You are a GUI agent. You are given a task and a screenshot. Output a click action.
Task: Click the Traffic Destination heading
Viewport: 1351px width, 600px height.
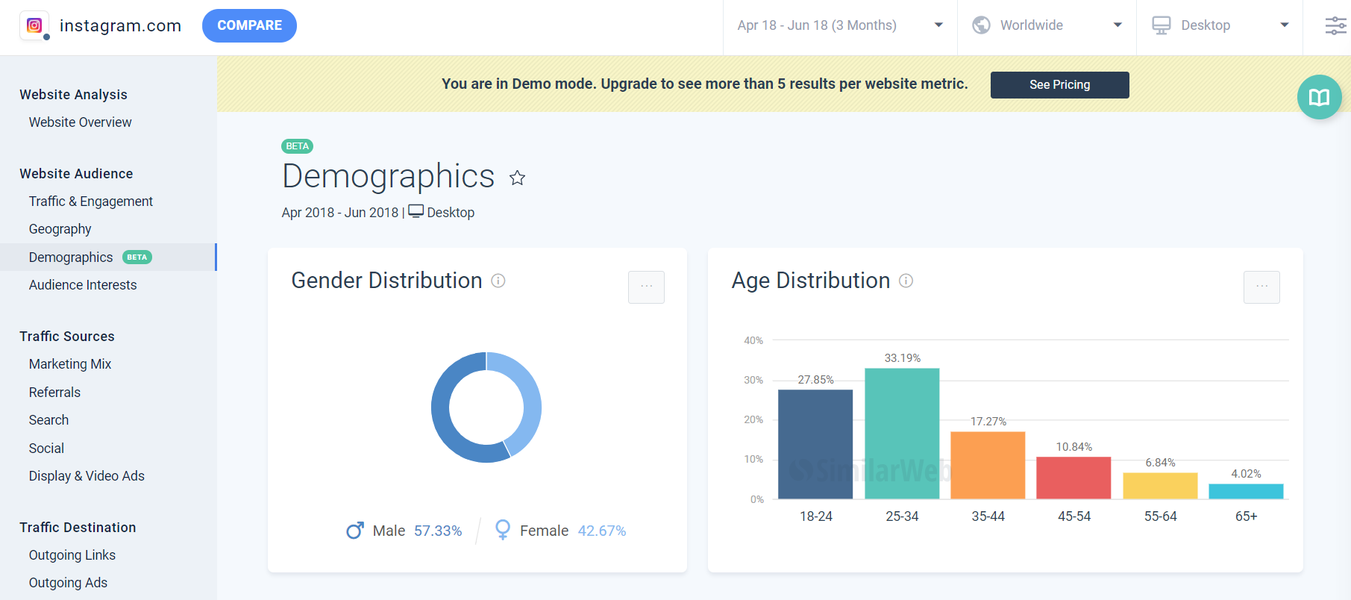(x=78, y=528)
